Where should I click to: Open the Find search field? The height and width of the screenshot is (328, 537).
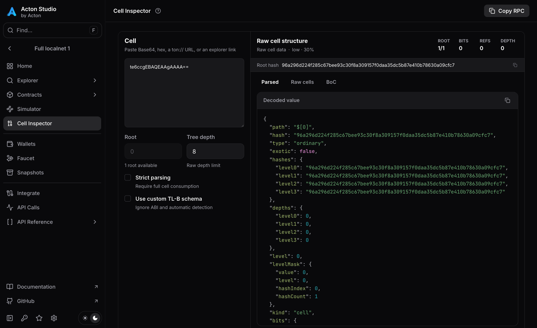tap(52, 30)
